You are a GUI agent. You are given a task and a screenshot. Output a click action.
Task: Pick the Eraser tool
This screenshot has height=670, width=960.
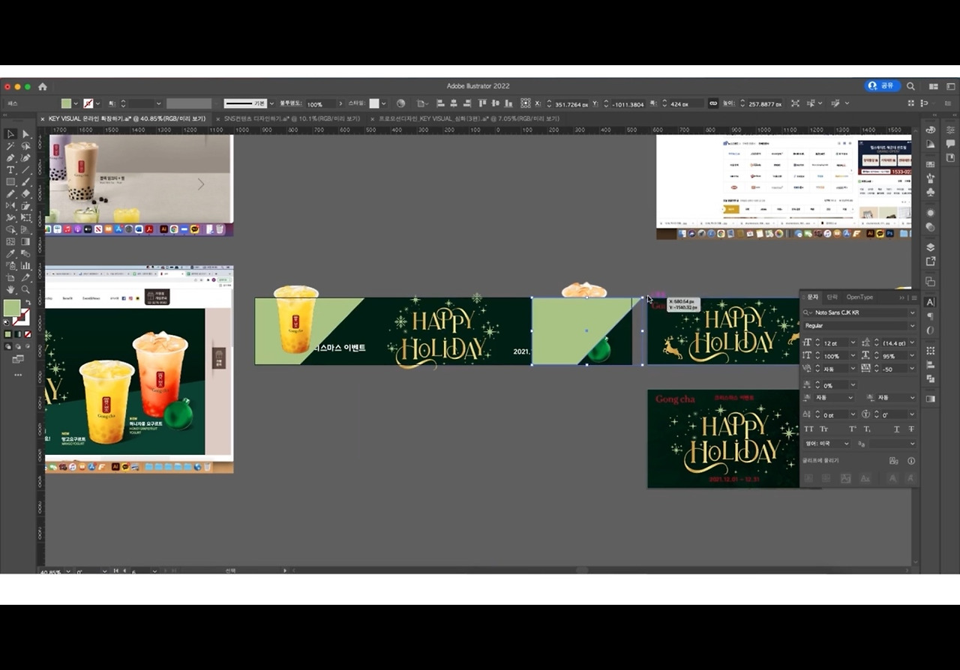[x=25, y=194]
